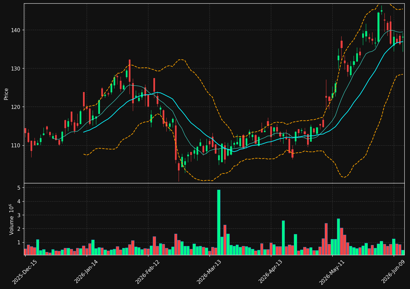The image size is (410, 289).
Task: Click the volume axis label 2
Action: [19, 229]
